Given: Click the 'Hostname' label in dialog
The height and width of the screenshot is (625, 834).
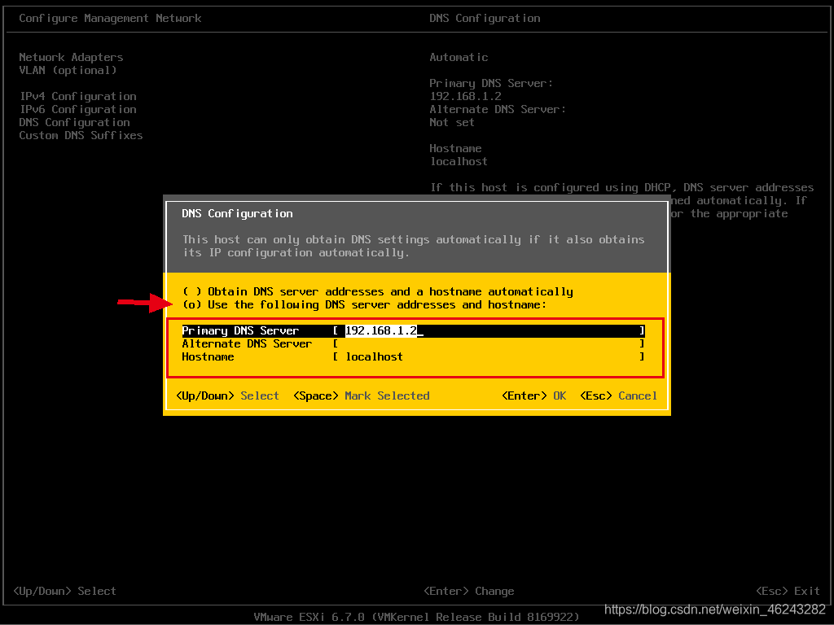Looking at the screenshot, I should coord(208,356).
